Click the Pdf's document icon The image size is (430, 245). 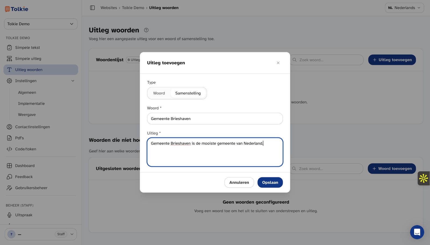pyautogui.click(x=9, y=138)
